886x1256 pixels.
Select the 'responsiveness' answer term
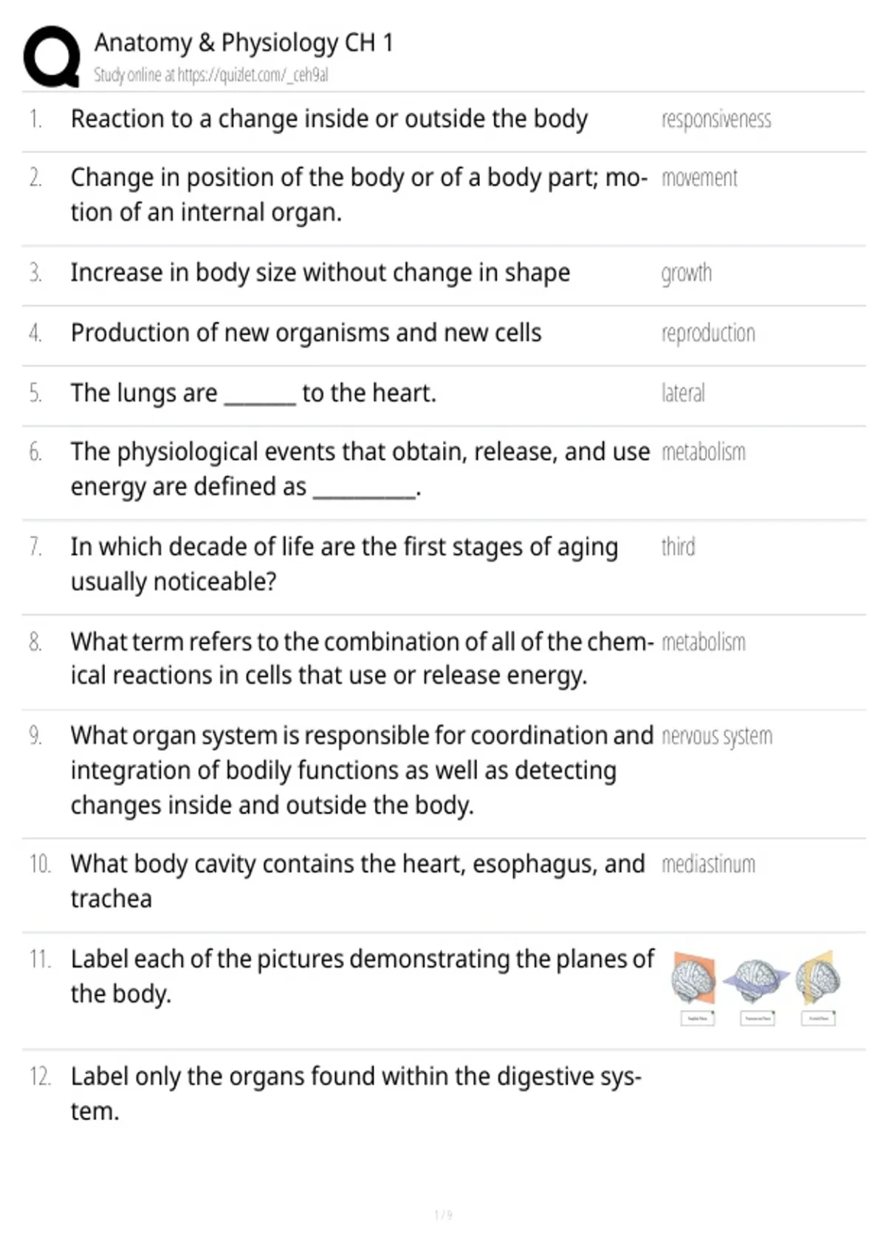(x=716, y=120)
